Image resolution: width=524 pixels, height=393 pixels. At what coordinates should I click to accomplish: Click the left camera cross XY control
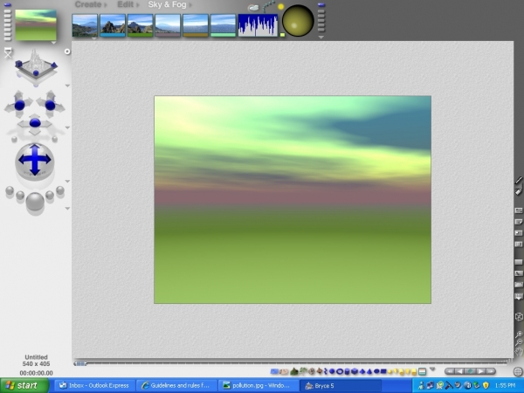(19, 105)
